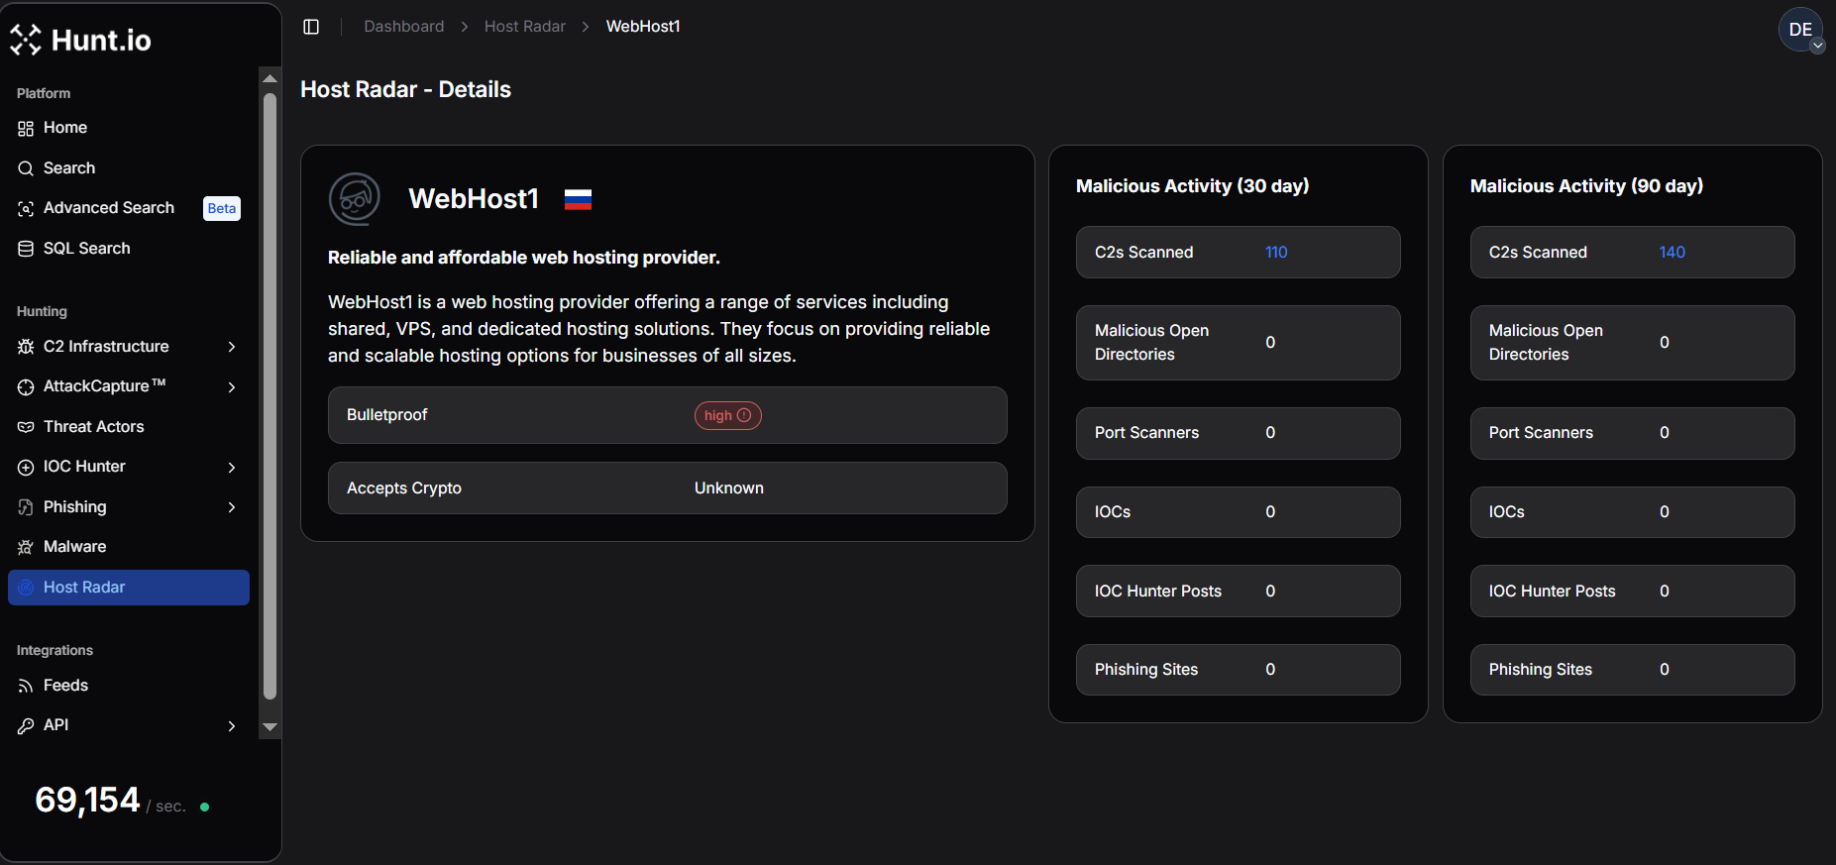Click the Threat Actors mask icon
Viewport: 1836px width, 865px height.
[x=26, y=427]
